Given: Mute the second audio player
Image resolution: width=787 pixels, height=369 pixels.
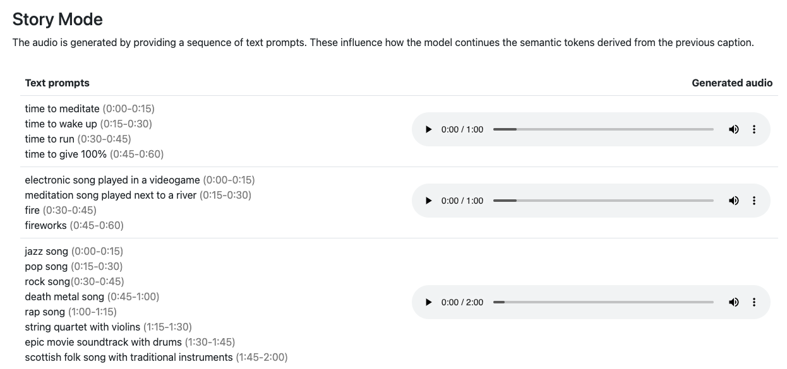Looking at the screenshot, I should point(733,201).
